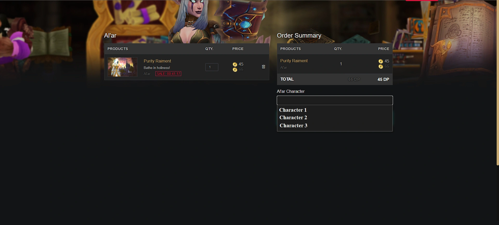Click the coin beside crossed-out cart price 65
499x225 pixels.
[x=235, y=69]
